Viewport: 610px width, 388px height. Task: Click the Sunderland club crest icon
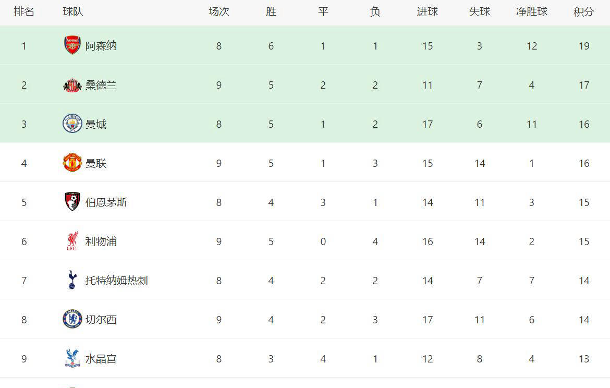point(72,85)
